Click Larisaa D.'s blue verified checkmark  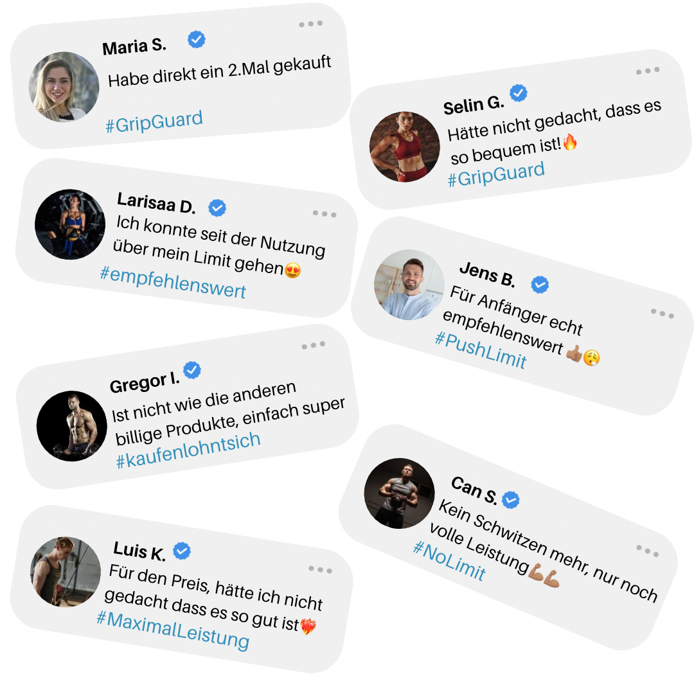tap(217, 208)
